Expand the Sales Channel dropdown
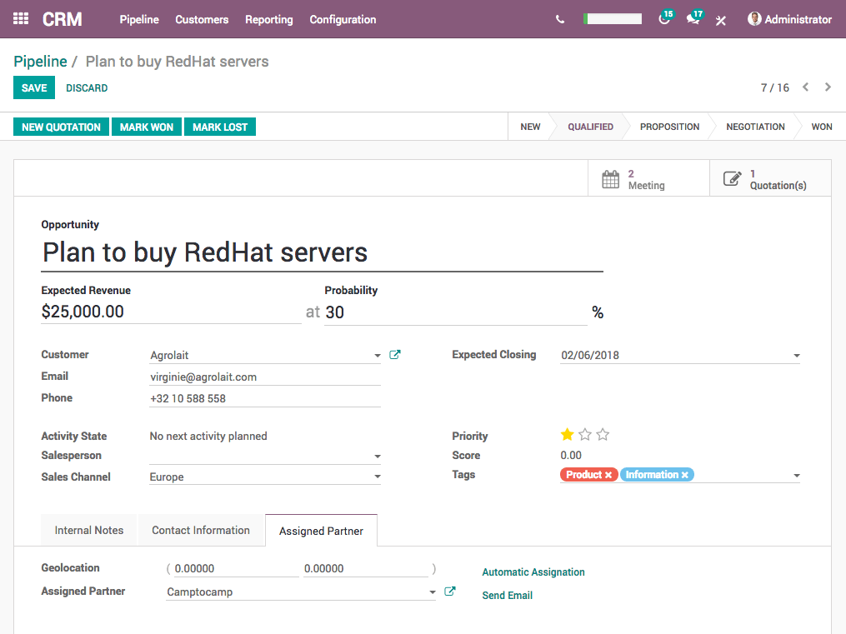Image resolution: width=846 pixels, height=634 pixels. pyautogui.click(x=377, y=477)
